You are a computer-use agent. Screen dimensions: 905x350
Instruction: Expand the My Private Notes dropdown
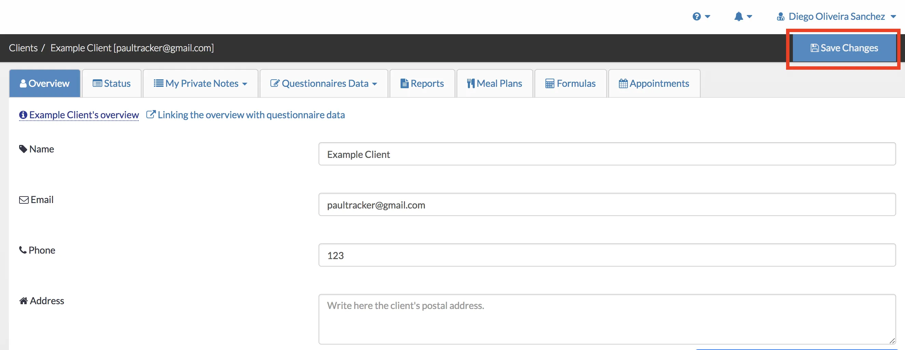coord(201,84)
